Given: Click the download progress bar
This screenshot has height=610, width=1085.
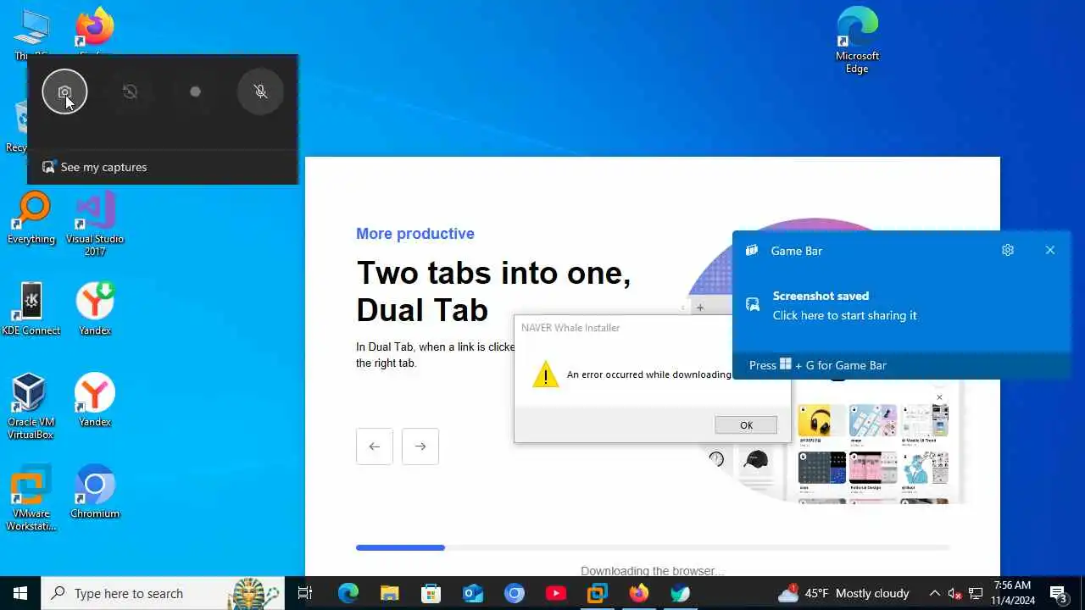Looking at the screenshot, I should click(x=653, y=547).
